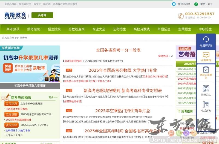
Task: Click 更多>> in 高考热闻播报
Action: [x=53, y=97]
